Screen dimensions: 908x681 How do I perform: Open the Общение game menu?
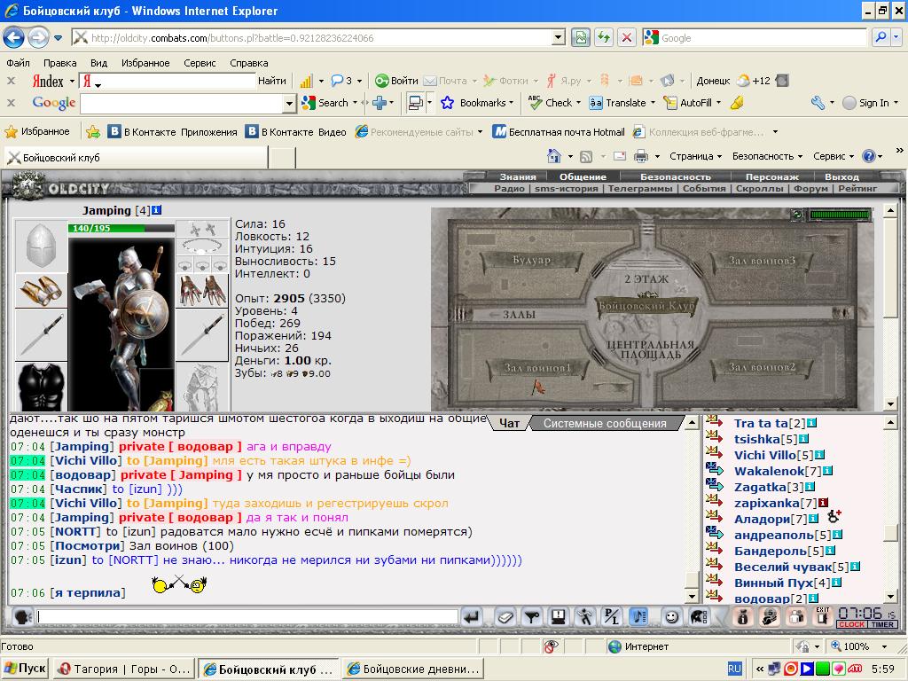[x=583, y=176]
